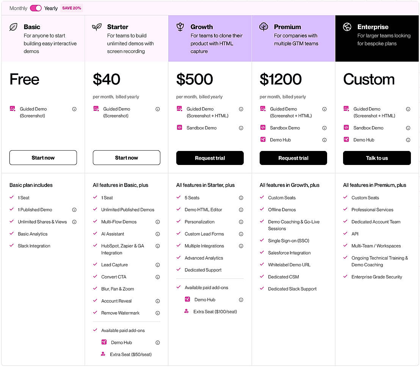
Task: Show info for Remove Watermark feature
Action: pyautogui.click(x=158, y=313)
